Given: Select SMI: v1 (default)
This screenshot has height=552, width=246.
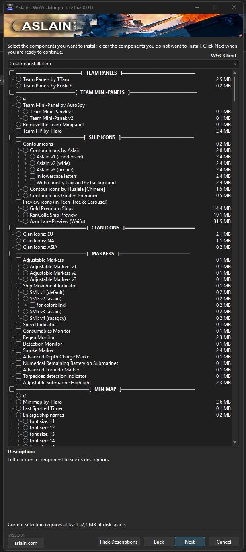Looking at the screenshot, I should tap(25, 292).
